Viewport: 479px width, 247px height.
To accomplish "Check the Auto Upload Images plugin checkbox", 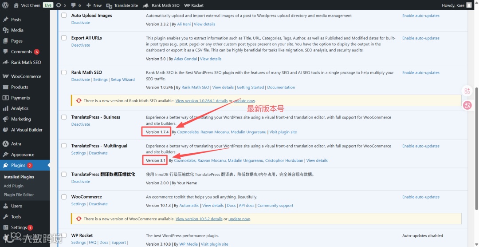I will [64, 15].
